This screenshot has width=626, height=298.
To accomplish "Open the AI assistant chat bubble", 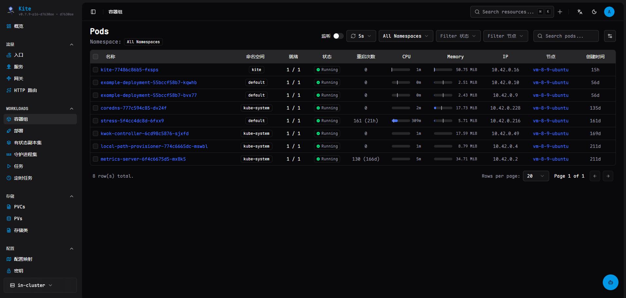I will (610, 282).
